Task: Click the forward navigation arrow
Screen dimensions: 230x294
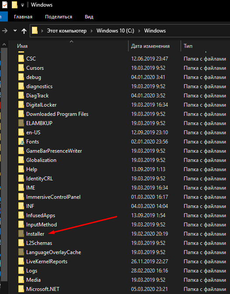Action: point(4,31)
